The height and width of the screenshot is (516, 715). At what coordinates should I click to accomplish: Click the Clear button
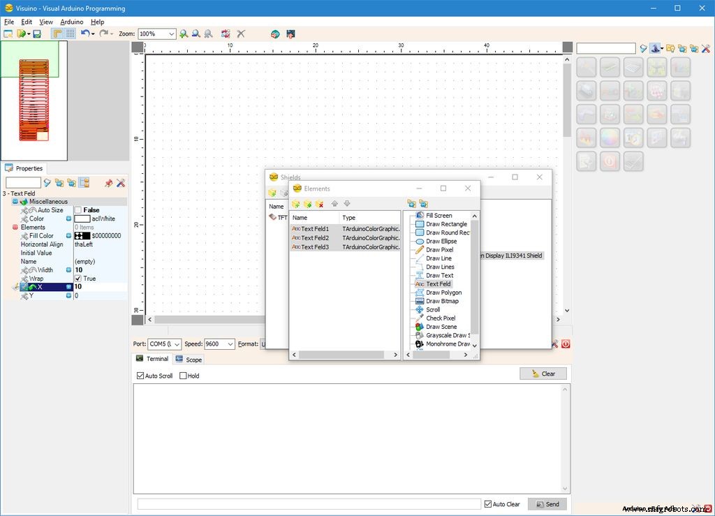tap(543, 374)
